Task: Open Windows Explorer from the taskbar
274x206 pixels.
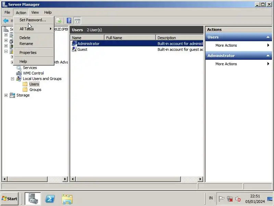Action: [x=67, y=199]
